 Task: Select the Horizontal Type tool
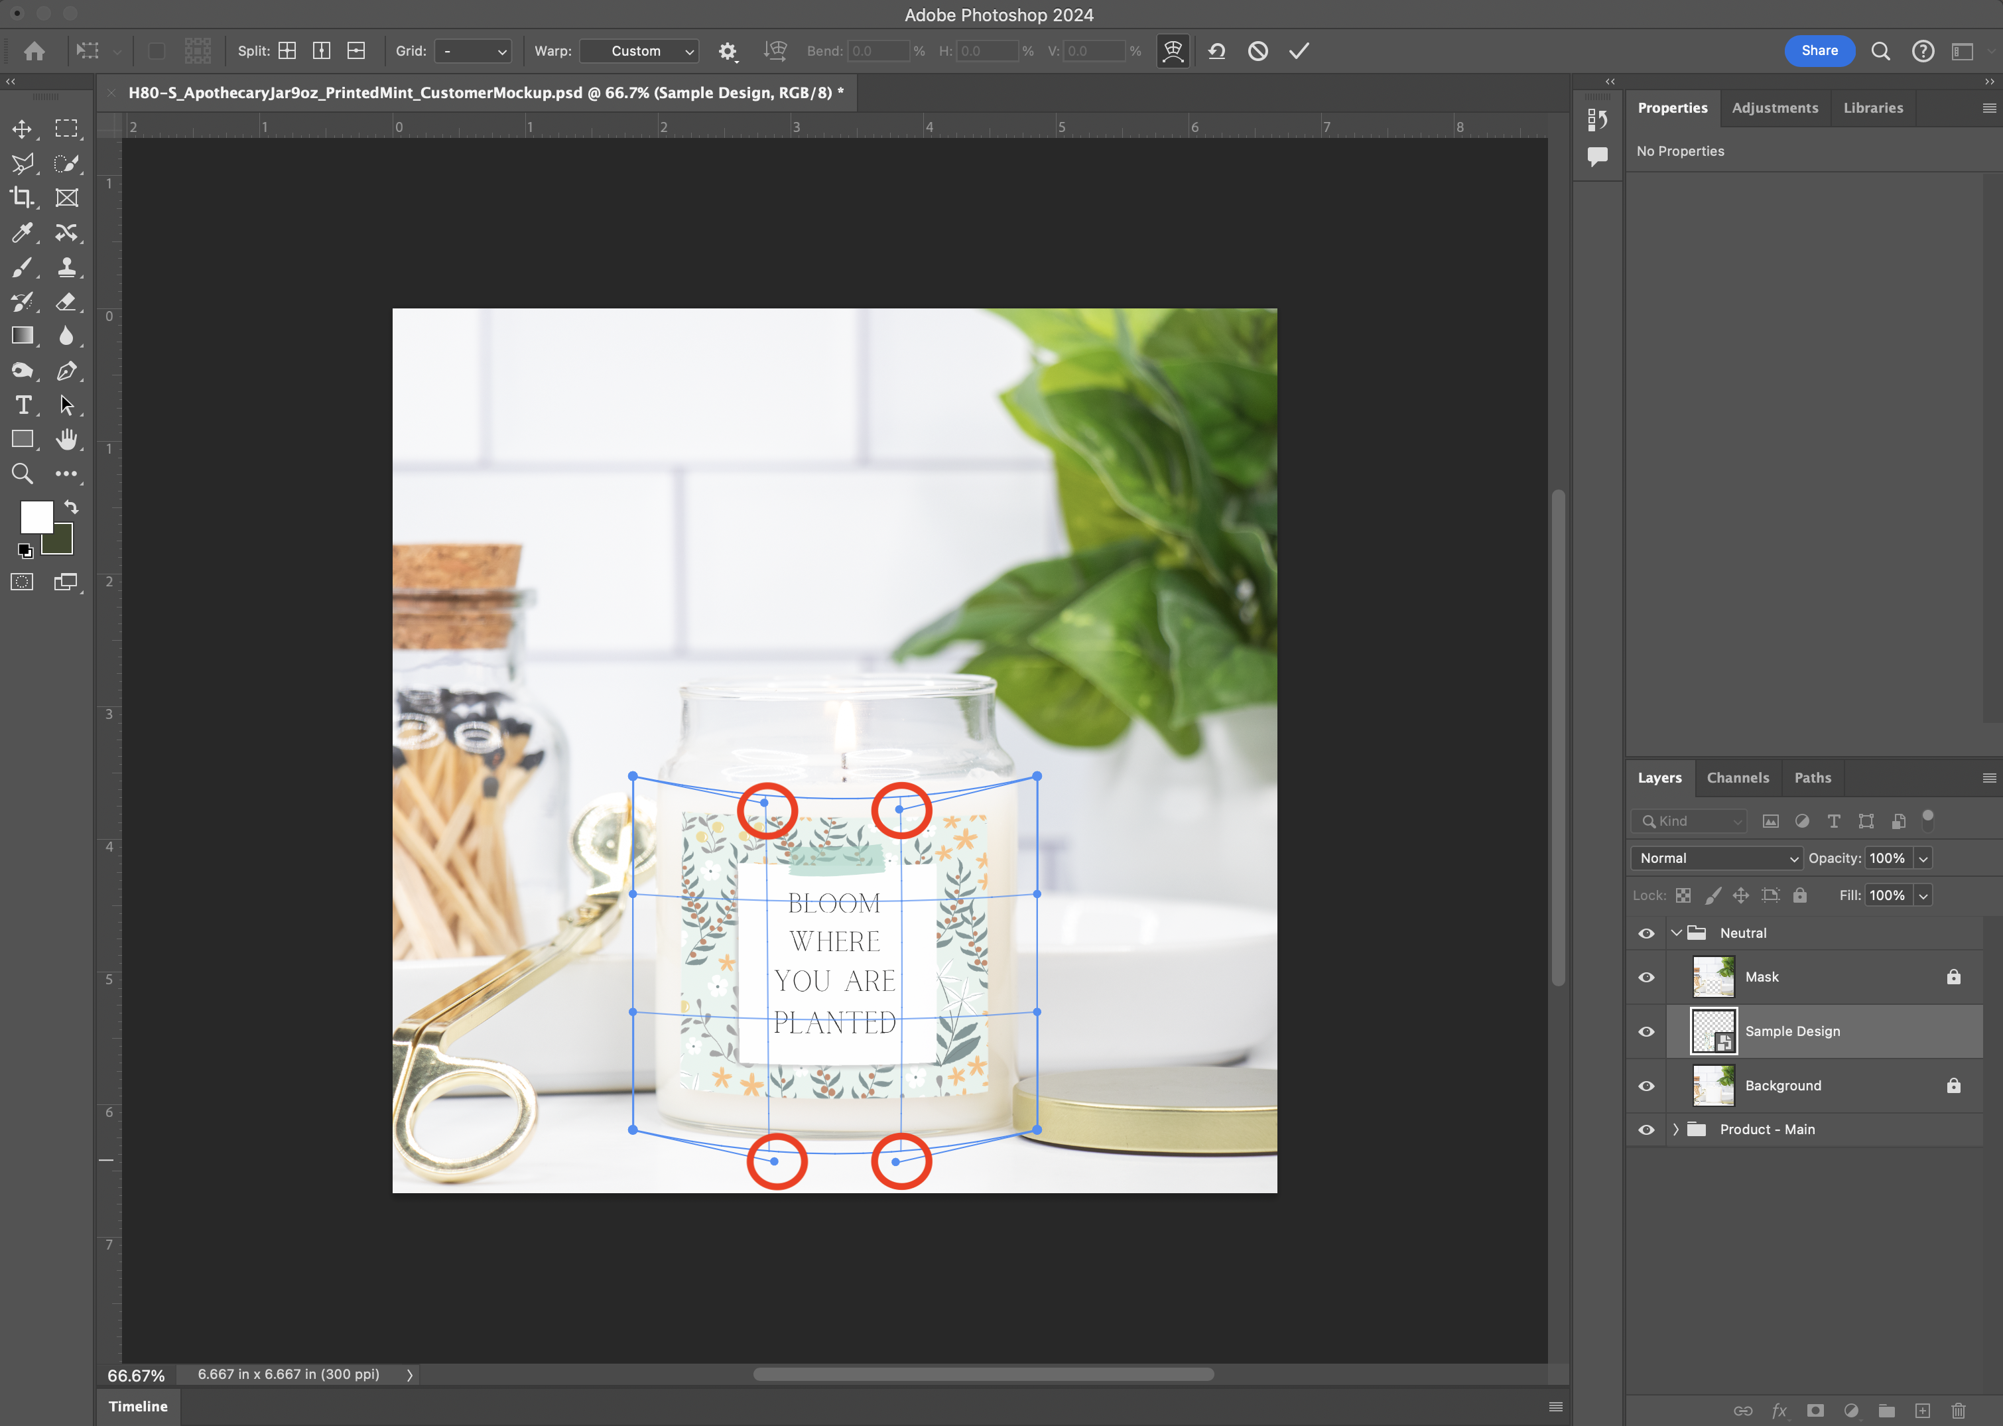tap(24, 405)
